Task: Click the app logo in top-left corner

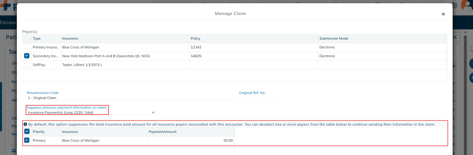Action: pos(6,5)
